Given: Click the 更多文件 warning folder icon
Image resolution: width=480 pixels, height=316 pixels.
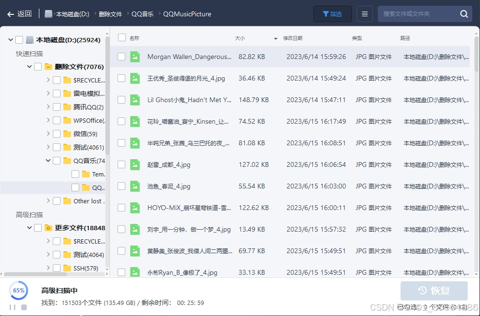Looking at the screenshot, I should point(48,228).
